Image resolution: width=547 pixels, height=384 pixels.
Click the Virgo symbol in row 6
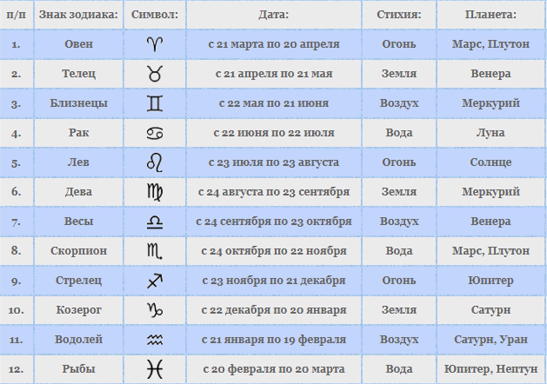click(155, 192)
